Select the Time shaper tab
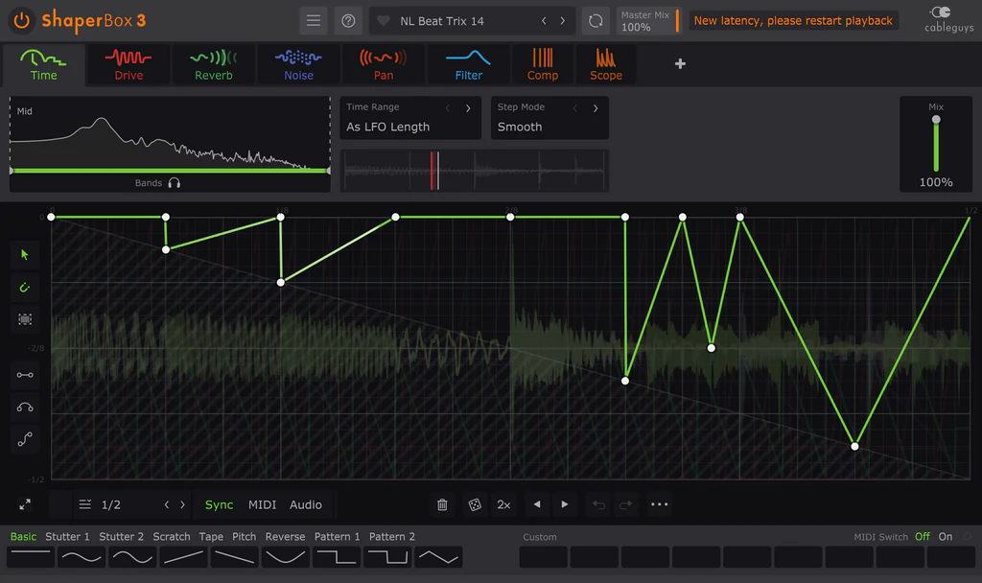The height and width of the screenshot is (583, 982). tap(43, 64)
